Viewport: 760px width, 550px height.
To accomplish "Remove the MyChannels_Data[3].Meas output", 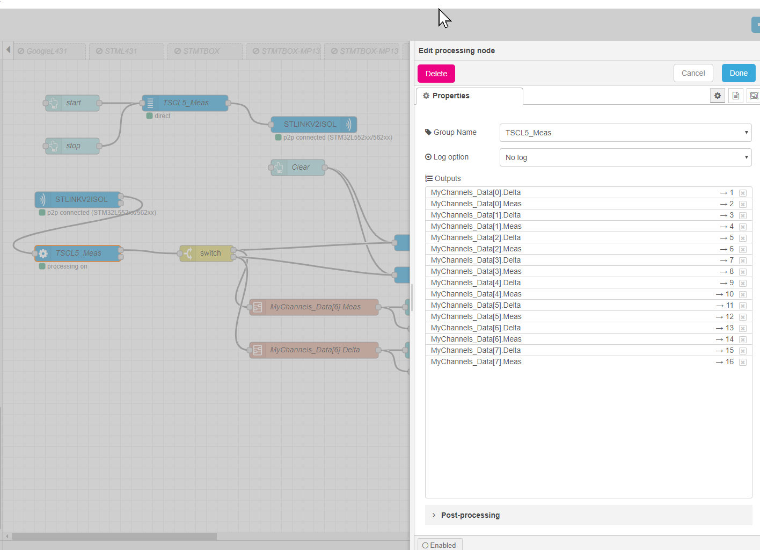I will point(743,272).
